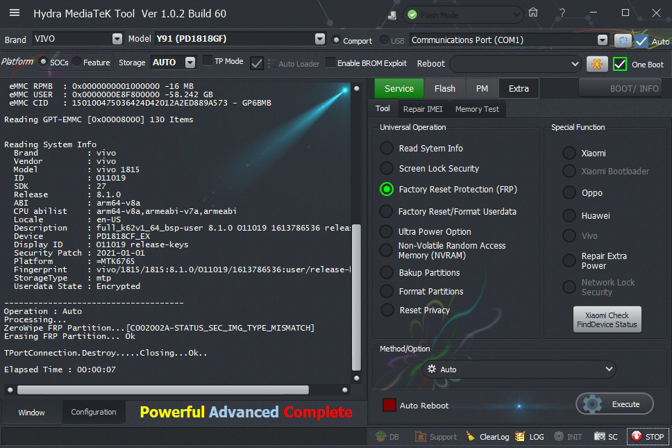
Task: Open the Method/Option Auto dropdown
Action: pos(519,370)
